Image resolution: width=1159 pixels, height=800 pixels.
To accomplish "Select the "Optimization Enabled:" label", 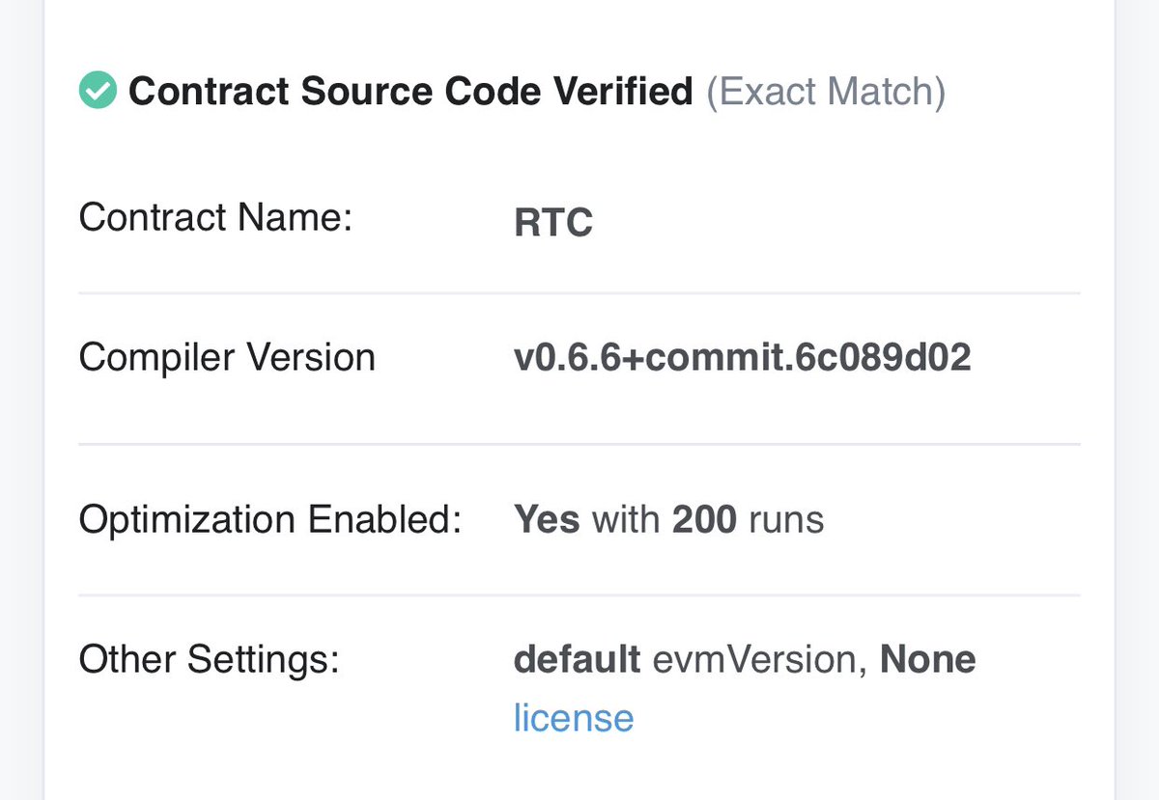I will (269, 520).
